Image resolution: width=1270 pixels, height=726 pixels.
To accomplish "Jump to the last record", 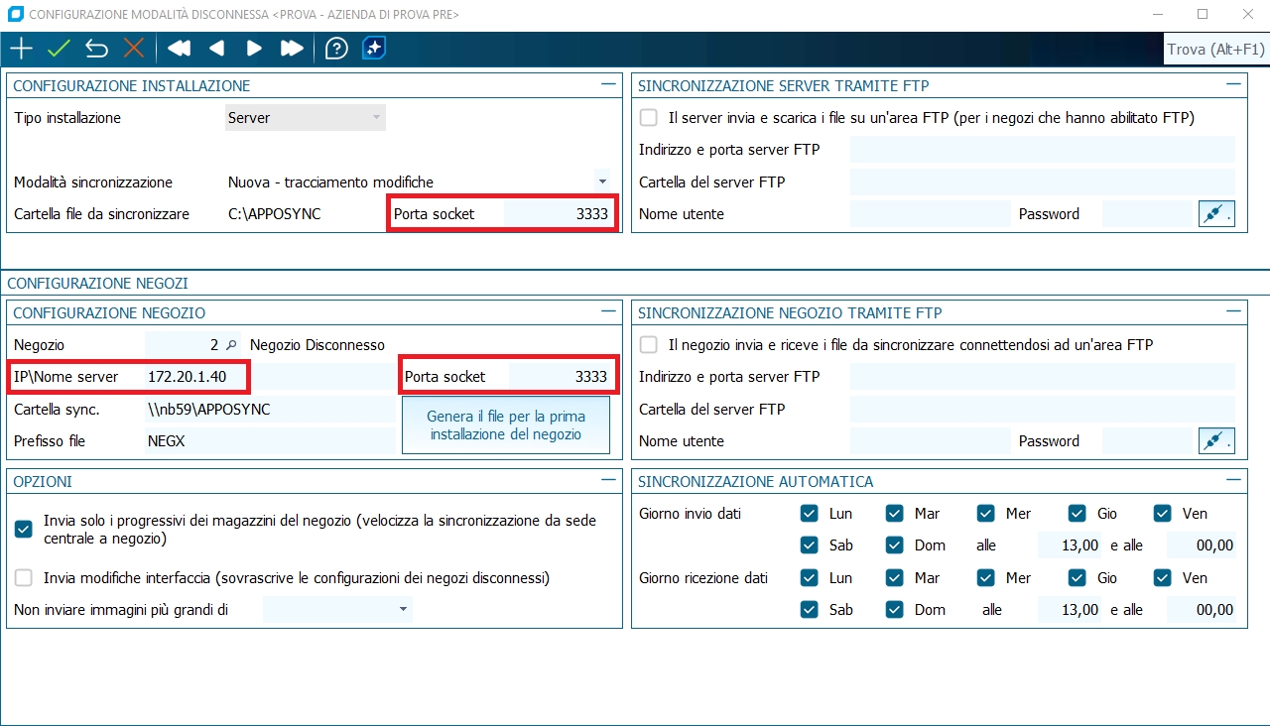I will click(292, 48).
